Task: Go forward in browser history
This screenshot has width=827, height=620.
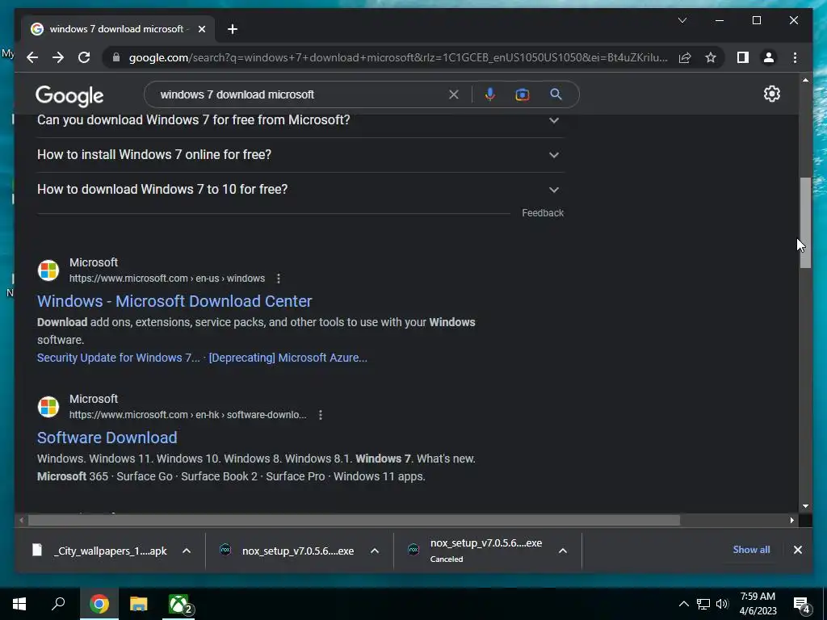Action: [58, 57]
